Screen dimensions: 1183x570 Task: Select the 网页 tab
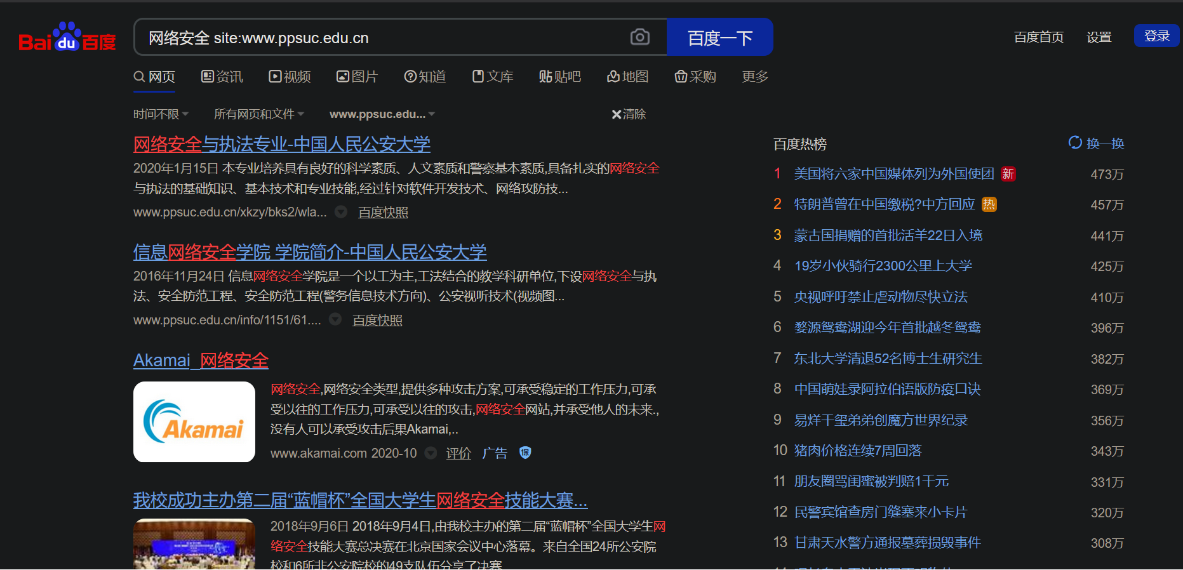point(154,77)
